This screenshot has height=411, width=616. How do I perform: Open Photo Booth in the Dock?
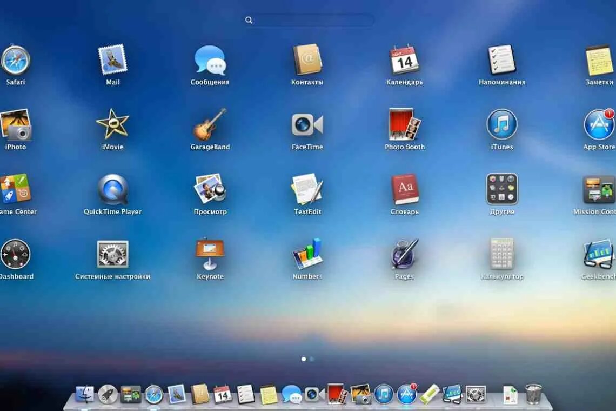click(337, 394)
